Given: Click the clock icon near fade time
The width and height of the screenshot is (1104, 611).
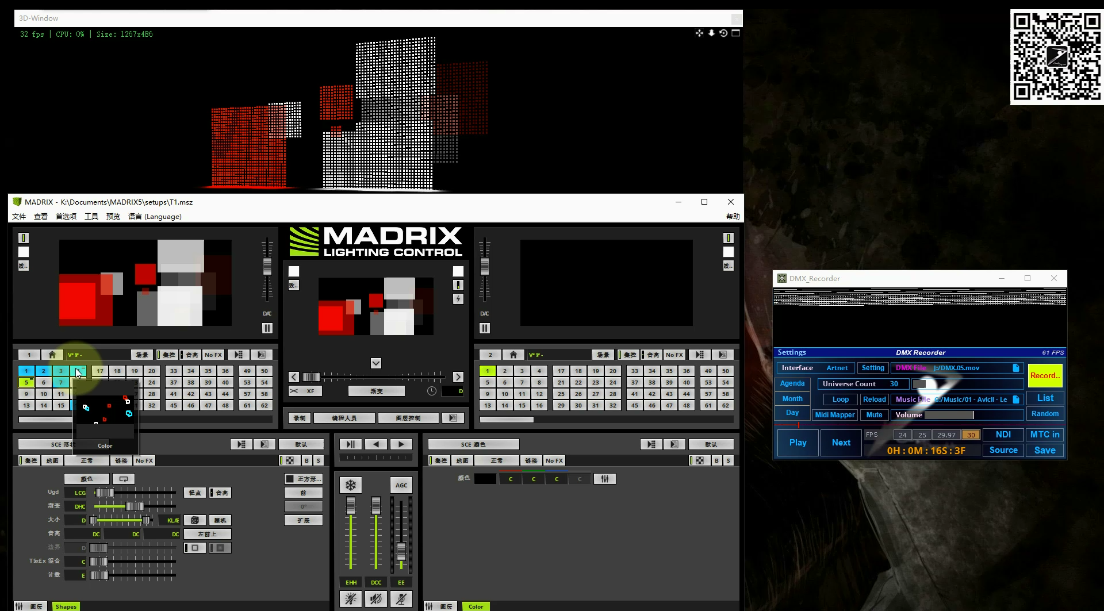Looking at the screenshot, I should click(432, 391).
